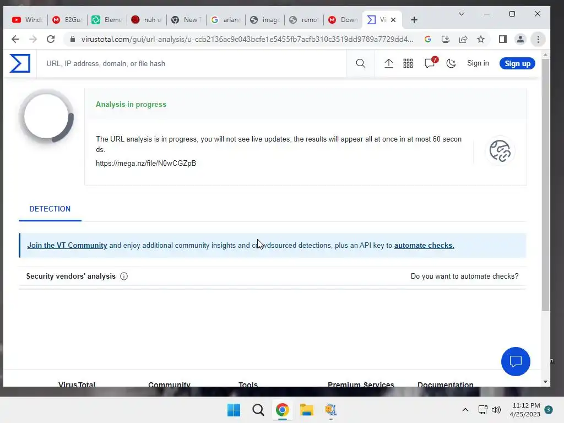Click the browser back arrow

(x=15, y=39)
